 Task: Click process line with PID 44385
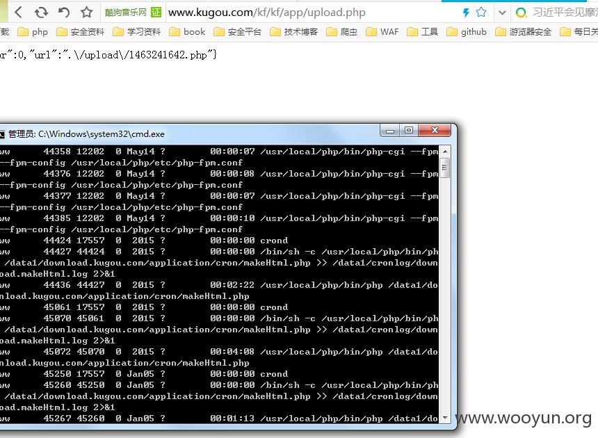219,218
